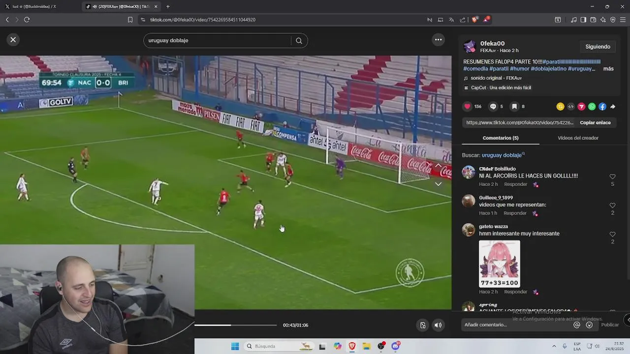
Task: Reply to the CNdeF Bolsiludo comment
Action: click(x=515, y=184)
